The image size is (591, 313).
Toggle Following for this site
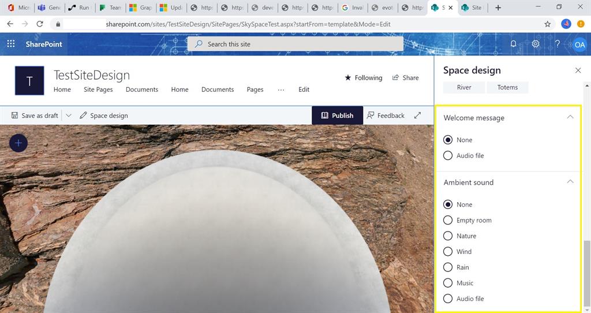tap(364, 78)
